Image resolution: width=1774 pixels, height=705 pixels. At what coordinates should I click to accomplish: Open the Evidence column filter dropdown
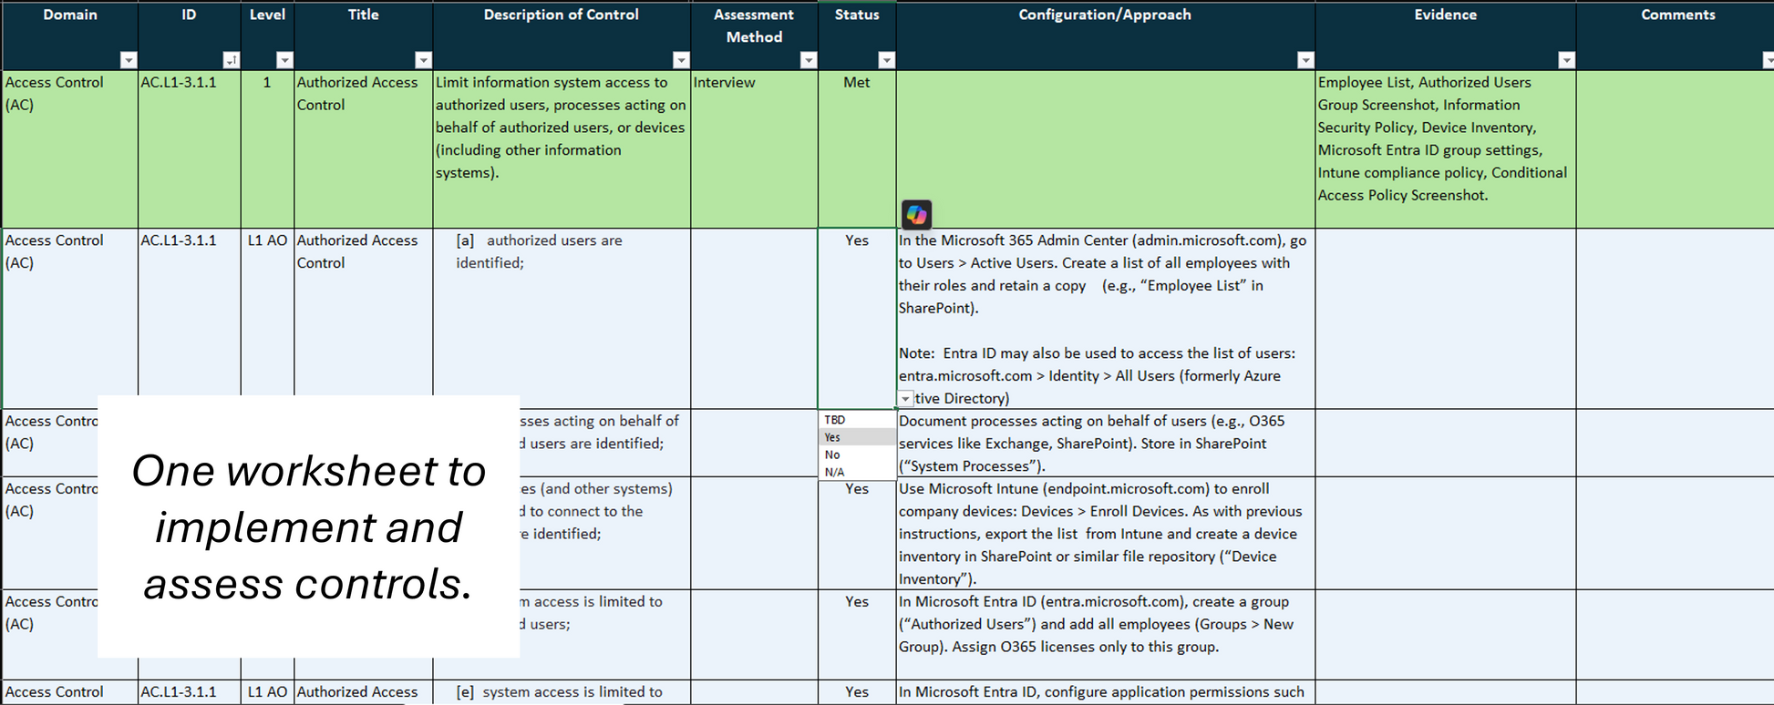click(1566, 60)
